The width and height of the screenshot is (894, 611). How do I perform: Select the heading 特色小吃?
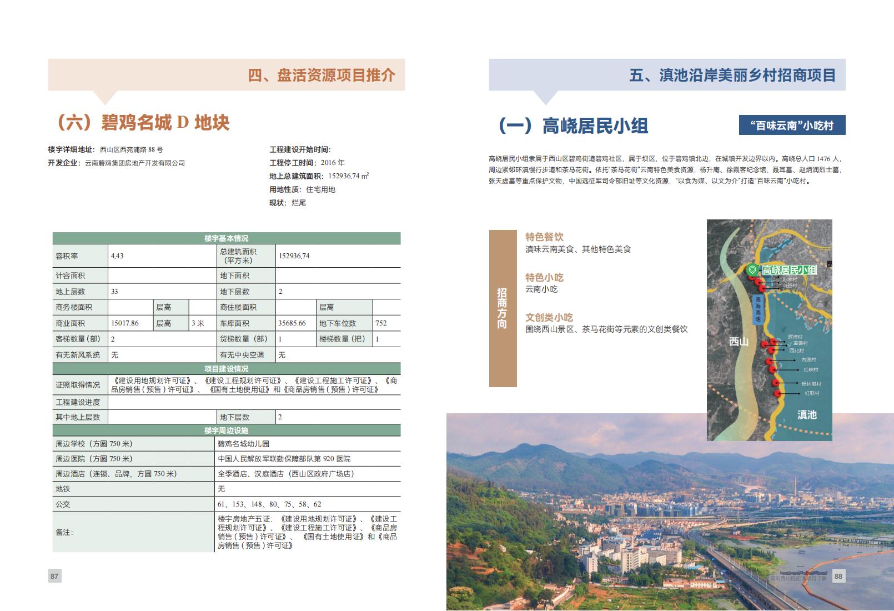tap(545, 277)
